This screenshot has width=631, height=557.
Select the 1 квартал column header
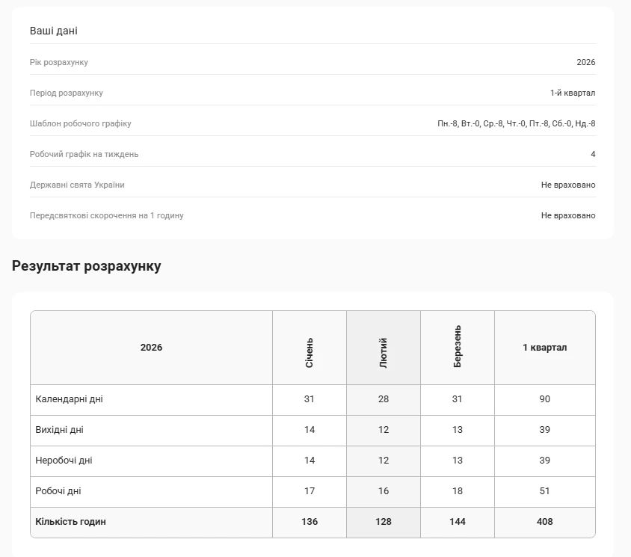tap(544, 348)
